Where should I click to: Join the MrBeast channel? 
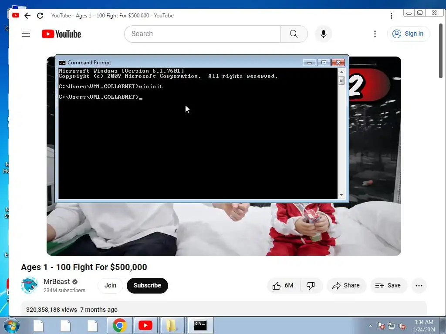(110, 285)
